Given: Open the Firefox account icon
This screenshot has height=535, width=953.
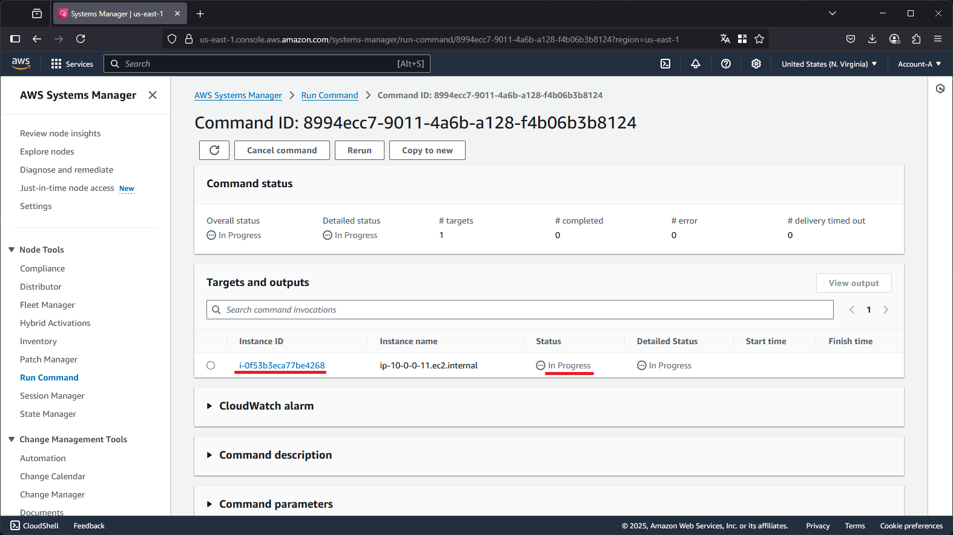Looking at the screenshot, I should pos(894,39).
